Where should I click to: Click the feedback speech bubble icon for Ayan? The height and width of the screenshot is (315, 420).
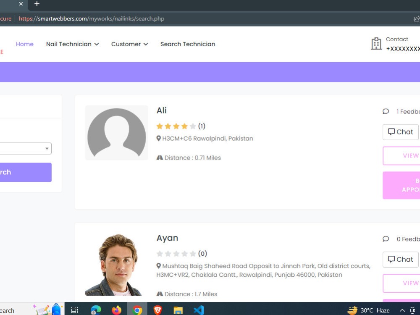coord(386,239)
